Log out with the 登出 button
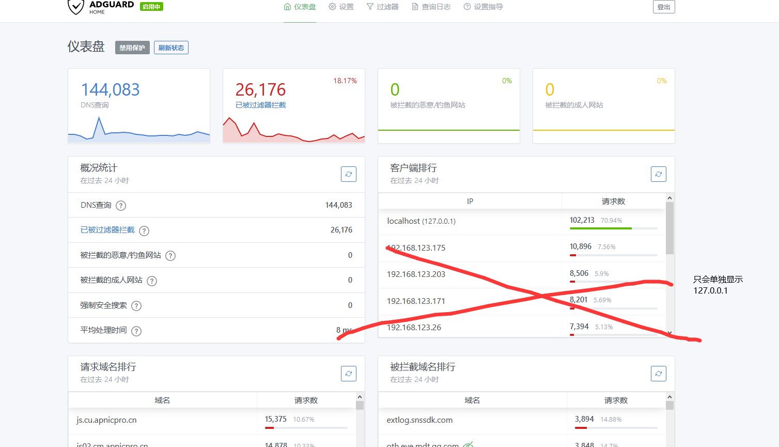Screen dimensions: 779x447 point(663,7)
